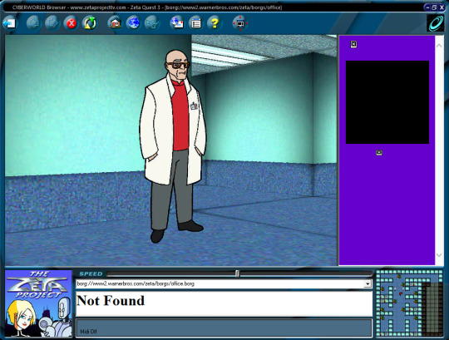449x340 pixels.
Task: Click the blue globe world icon
Action: [x=133, y=23]
